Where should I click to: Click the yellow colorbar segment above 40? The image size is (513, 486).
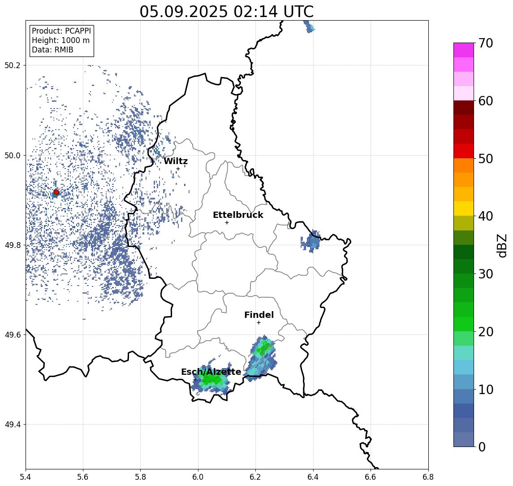point(464,208)
